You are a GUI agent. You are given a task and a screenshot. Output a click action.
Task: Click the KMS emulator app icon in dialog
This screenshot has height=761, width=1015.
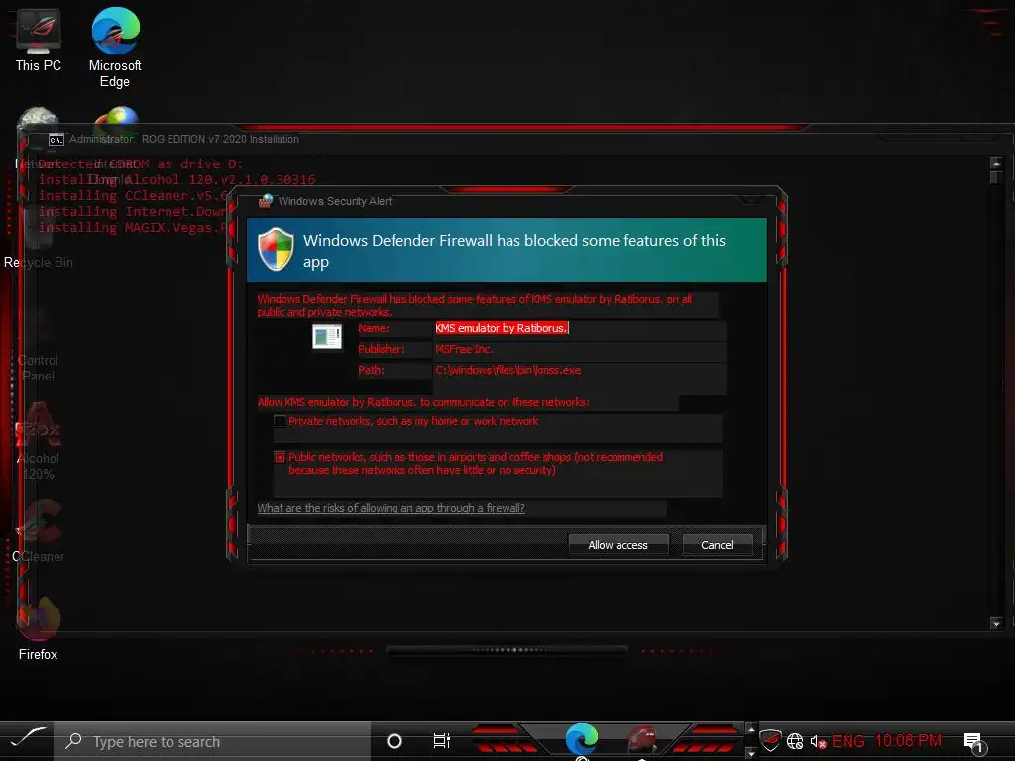coord(327,337)
